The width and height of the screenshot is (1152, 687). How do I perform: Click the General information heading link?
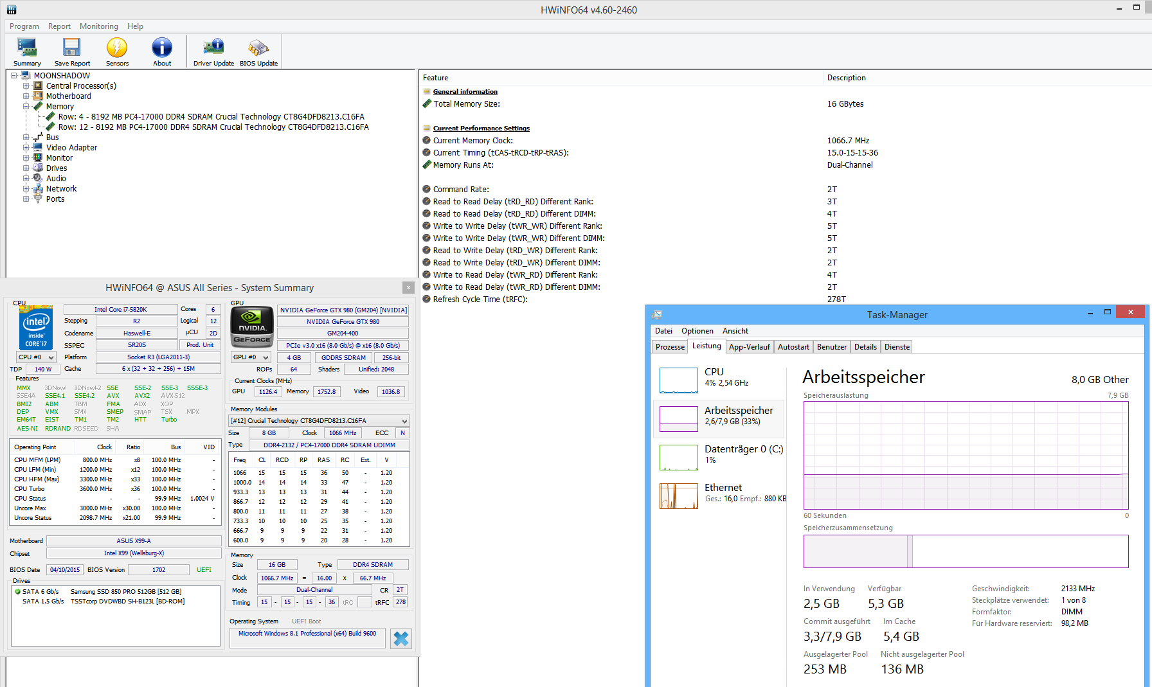[465, 92]
